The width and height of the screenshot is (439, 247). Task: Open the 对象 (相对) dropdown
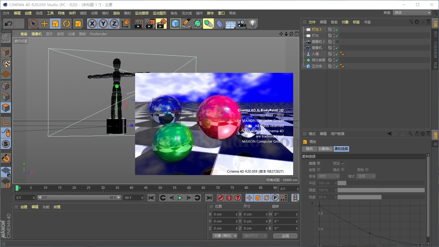coord(225,236)
